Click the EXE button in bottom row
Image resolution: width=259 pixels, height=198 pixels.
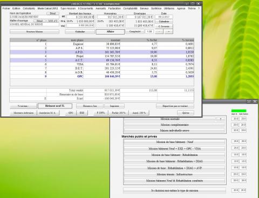[82, 113]
